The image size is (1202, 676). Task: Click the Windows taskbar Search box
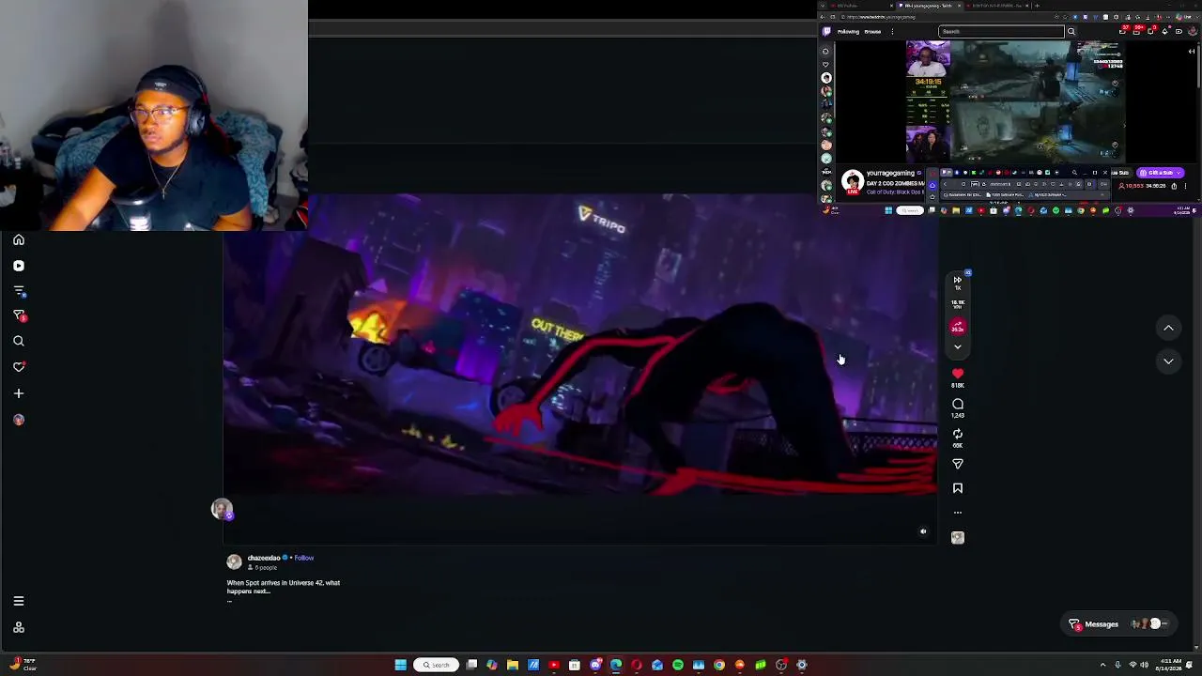(x=436, y=665)
